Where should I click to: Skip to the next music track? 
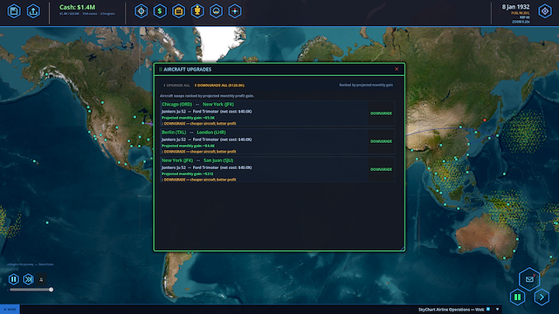point(28,279)
